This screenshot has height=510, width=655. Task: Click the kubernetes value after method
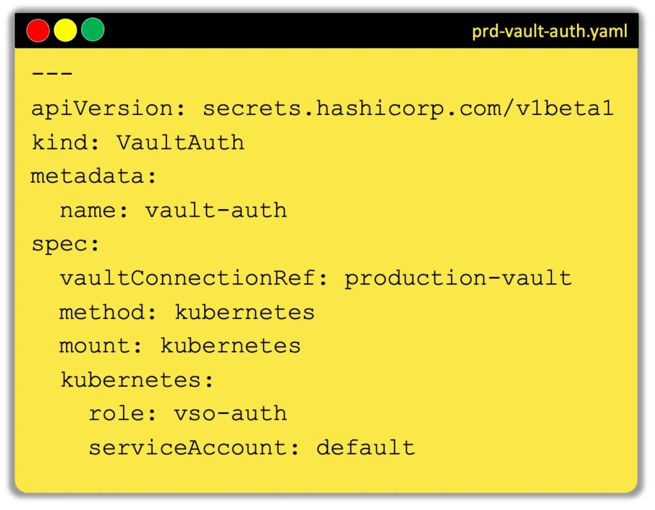(244, 312)
